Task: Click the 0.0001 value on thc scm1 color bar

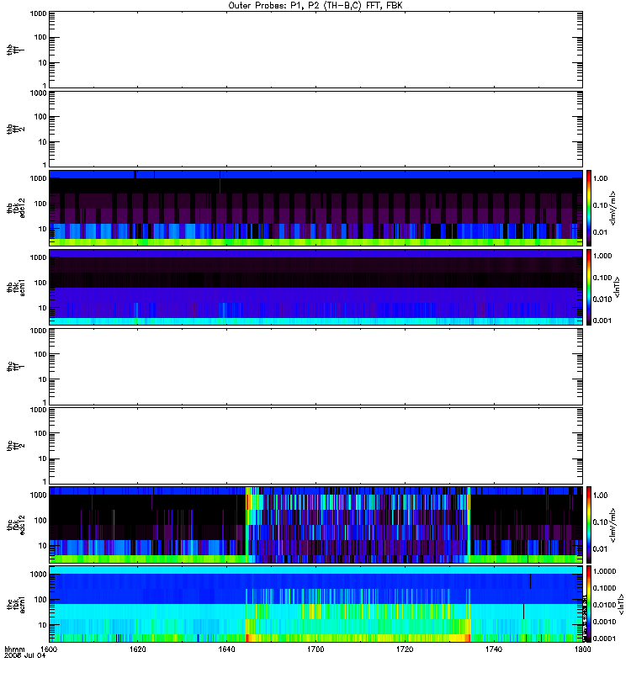Action: [604, 639]
